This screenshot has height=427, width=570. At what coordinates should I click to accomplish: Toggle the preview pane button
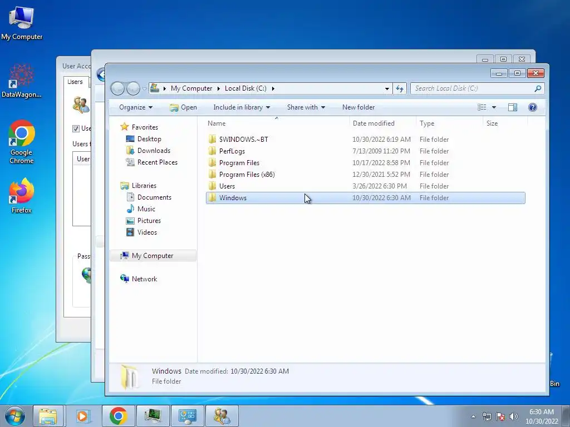pyautogui.click(x=513, y=107)
